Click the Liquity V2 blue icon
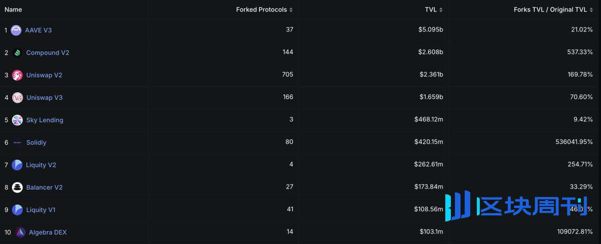 [x=17, y=165]
